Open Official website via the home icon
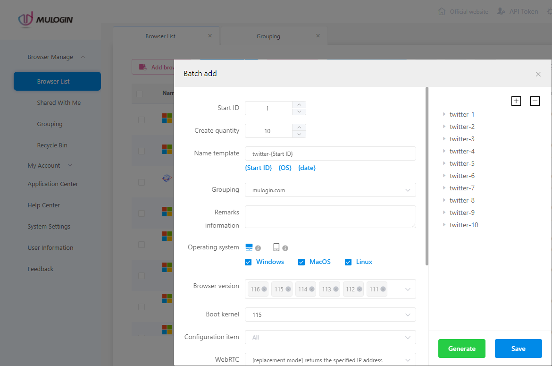Screen dimensions: 552x366 (463, 11)
